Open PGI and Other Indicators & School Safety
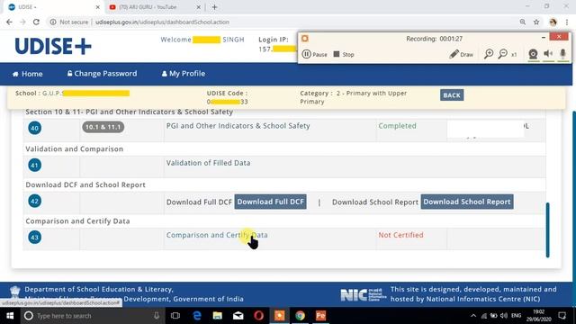The height and width of the screenshot is (324, 576). (x=238, y=126)
